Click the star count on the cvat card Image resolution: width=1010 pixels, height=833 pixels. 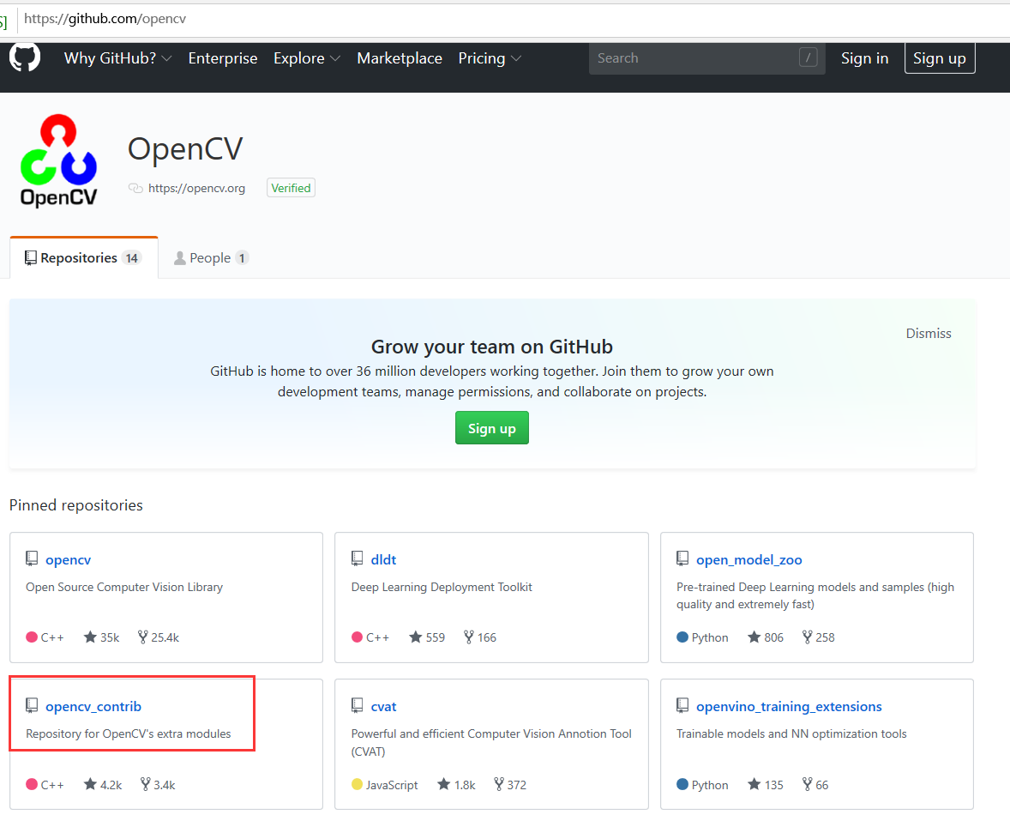pos(464,785)
